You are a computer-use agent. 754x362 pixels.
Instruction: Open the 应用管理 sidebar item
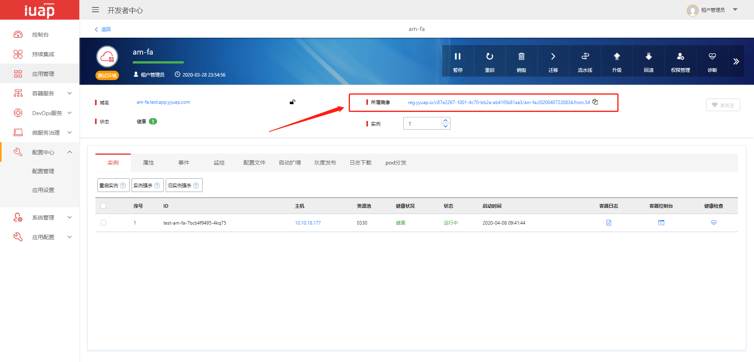39,74
